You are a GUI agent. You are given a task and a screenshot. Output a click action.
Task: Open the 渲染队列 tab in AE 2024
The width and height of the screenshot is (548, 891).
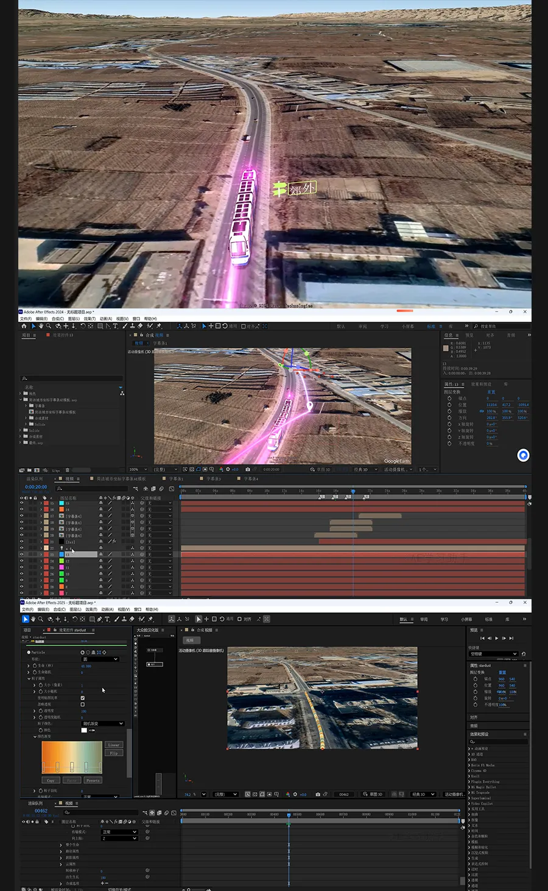[x=35, y=479]
